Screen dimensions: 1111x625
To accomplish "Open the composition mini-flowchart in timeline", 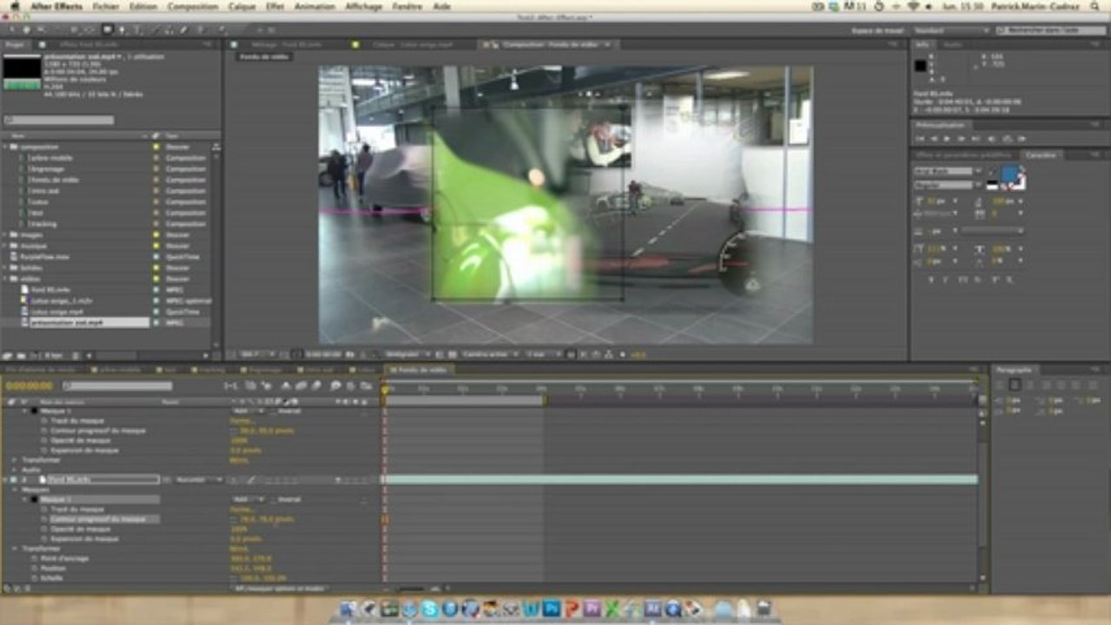I will (x=231, y=386).
